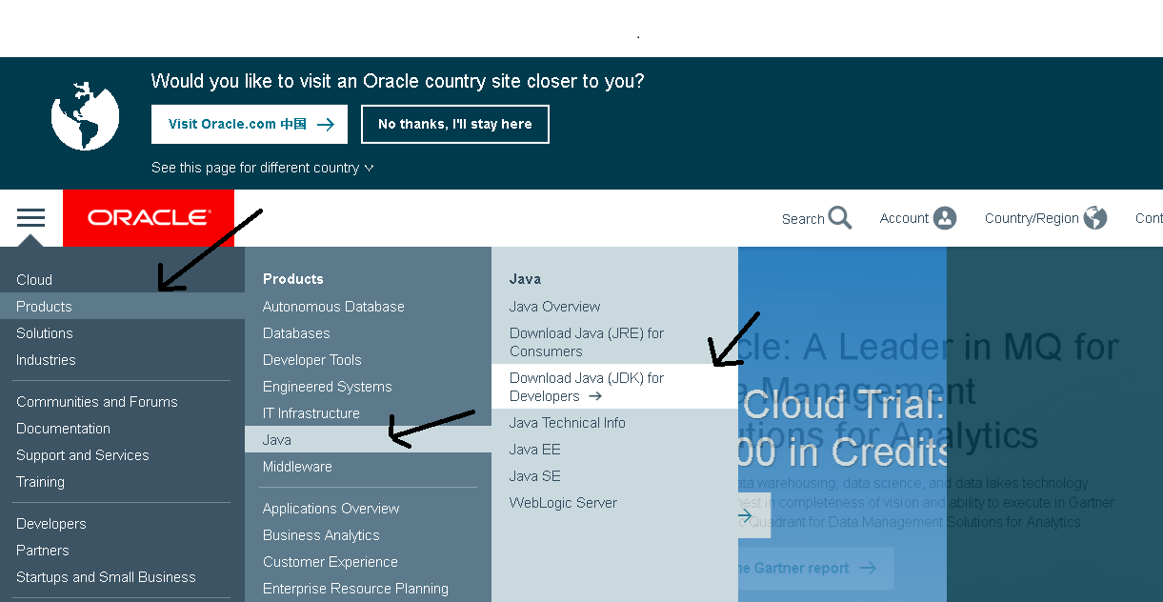The image size is (1163, 602).
Task: Select Cloud in main menu
Action: 34,279
